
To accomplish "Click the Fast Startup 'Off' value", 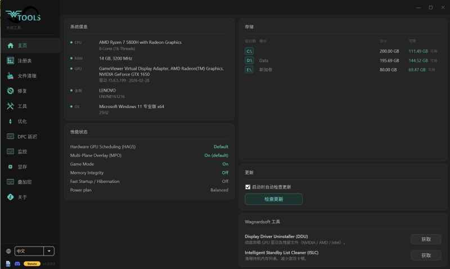I will point(226,181).
